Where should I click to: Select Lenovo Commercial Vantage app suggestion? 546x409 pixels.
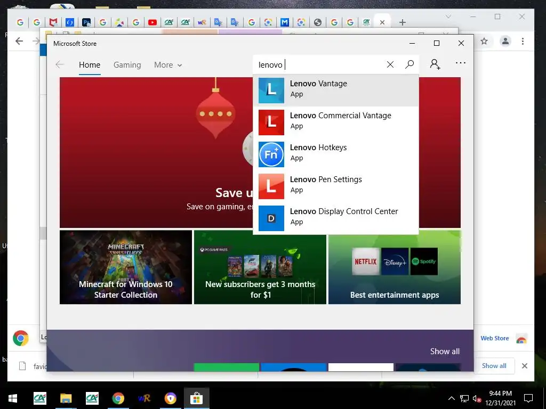(336, 122)
